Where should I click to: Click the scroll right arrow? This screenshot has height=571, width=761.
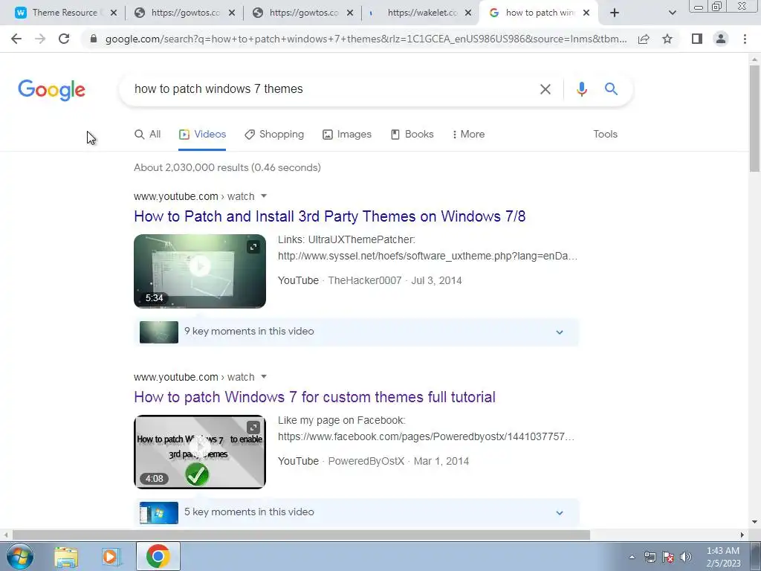[742, 535]
